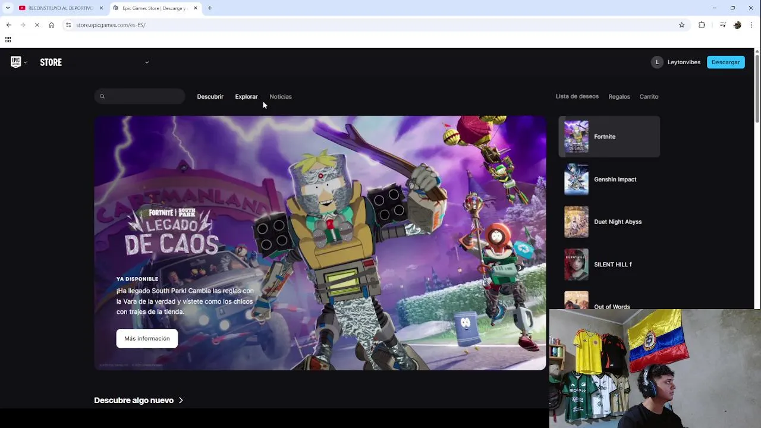Select Genshin Impact in featured list

tap(609, 180)
